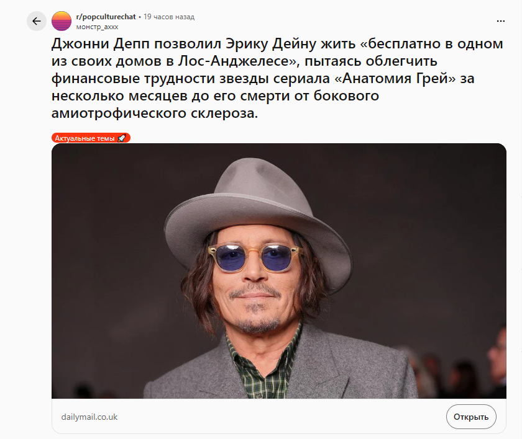Click the link preview card footer

pos(278,417)
